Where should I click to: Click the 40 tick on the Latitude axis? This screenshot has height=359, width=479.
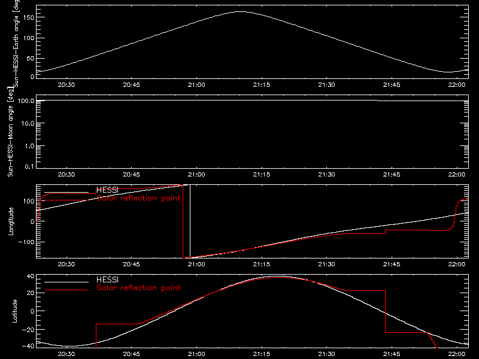pyautogui.click(x=31, y=276)
